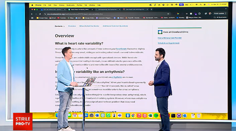Image resolution: width=236 pixels, height=131 pixels.
Task: Open the Find a Primary Care Provider link
Action: pos(170,38)
